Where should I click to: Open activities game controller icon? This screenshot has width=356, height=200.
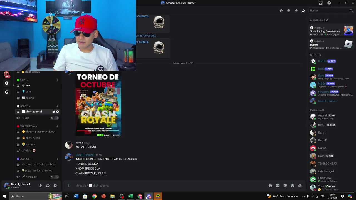(300, 186)
